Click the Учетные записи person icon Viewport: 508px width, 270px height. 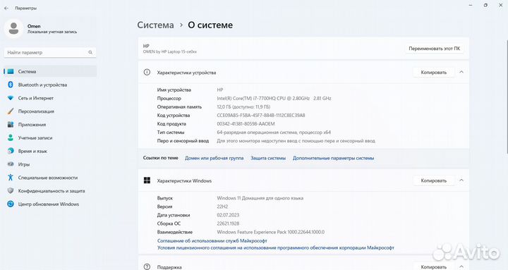point(11,137)
